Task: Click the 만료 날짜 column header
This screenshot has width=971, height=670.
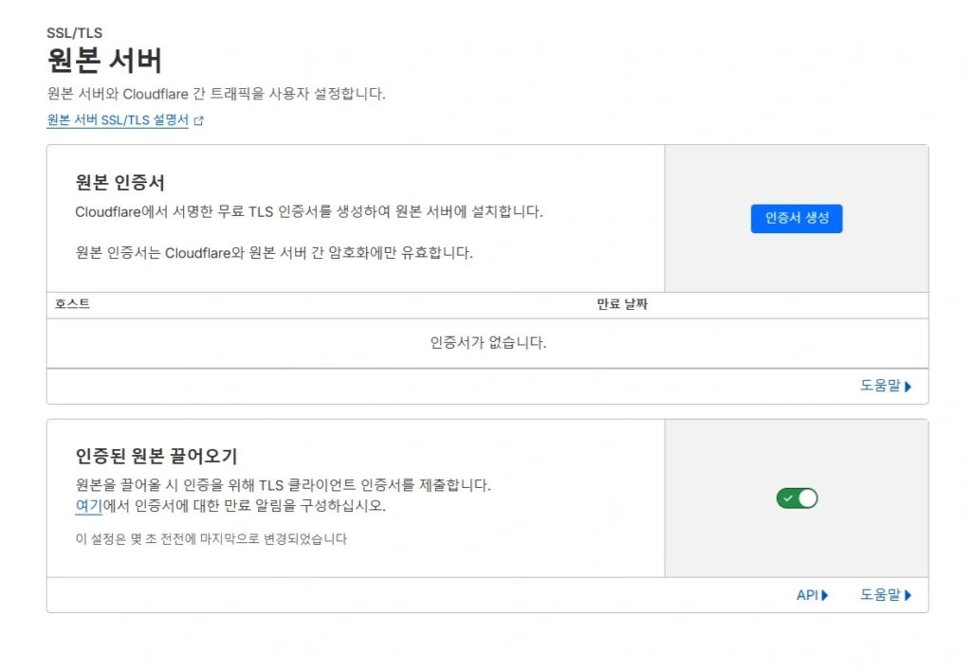Action: tap(622, 304)
